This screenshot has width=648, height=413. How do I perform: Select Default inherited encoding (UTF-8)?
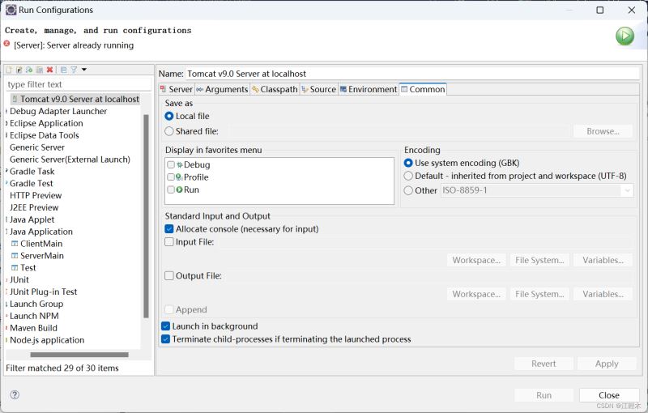point(408,176)
